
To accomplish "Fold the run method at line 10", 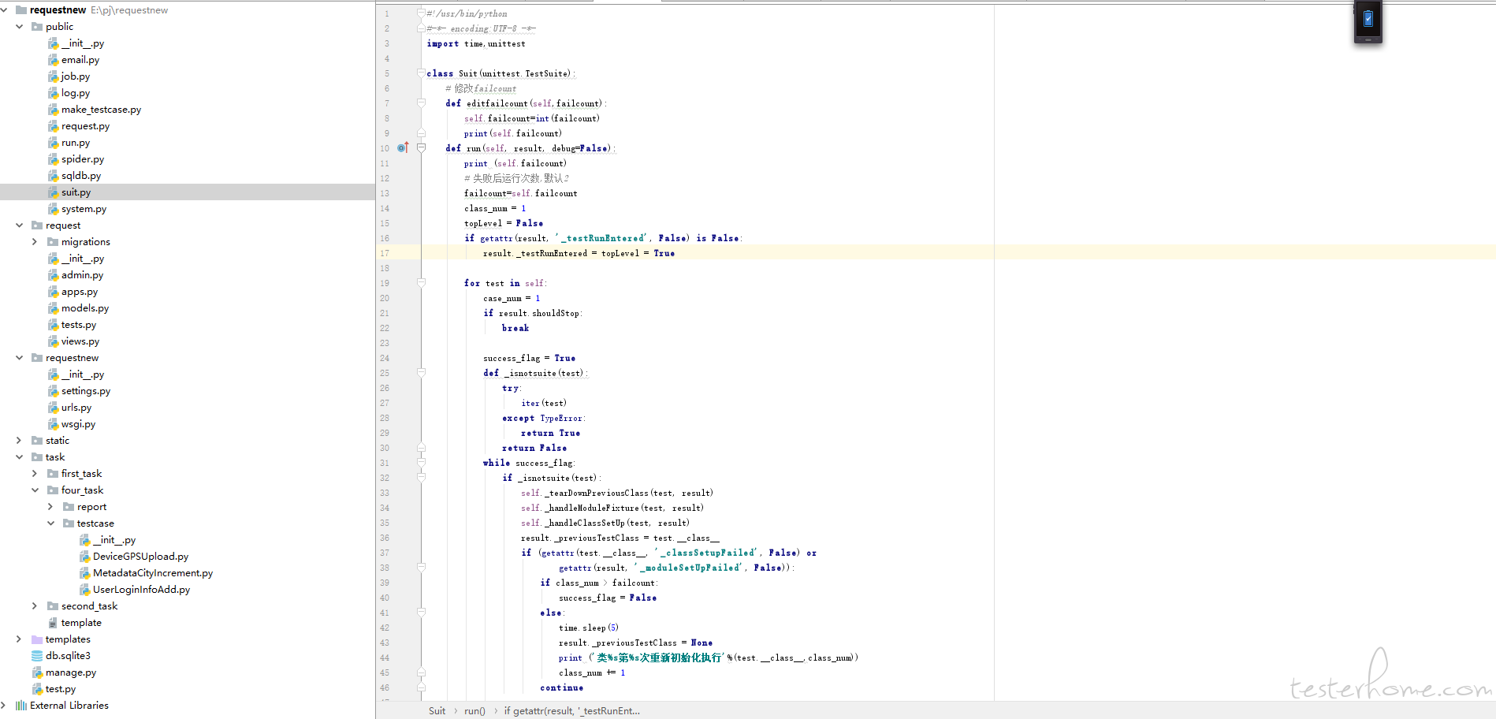I will [421, 148].
